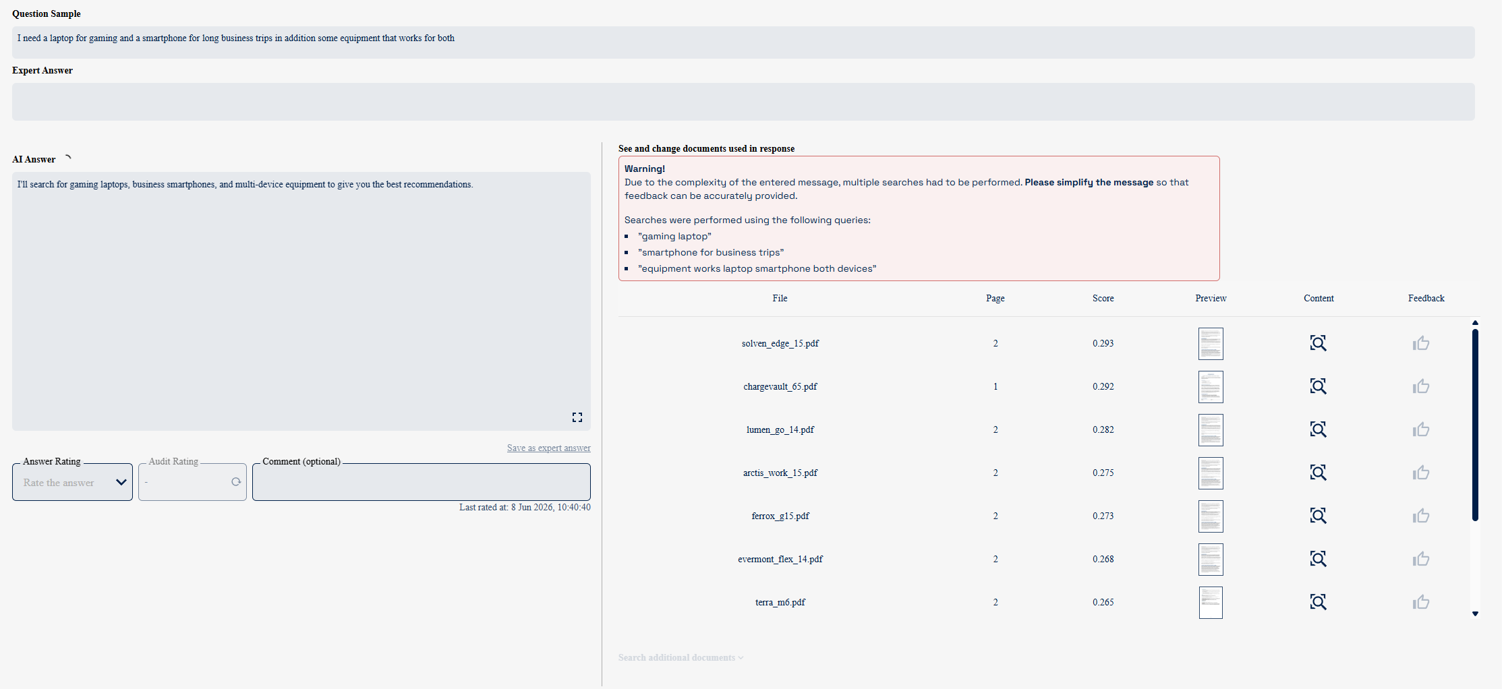Click the Audit Rating refresh icon
This screenshot has height=689, width=1504.
click(236, 482)
